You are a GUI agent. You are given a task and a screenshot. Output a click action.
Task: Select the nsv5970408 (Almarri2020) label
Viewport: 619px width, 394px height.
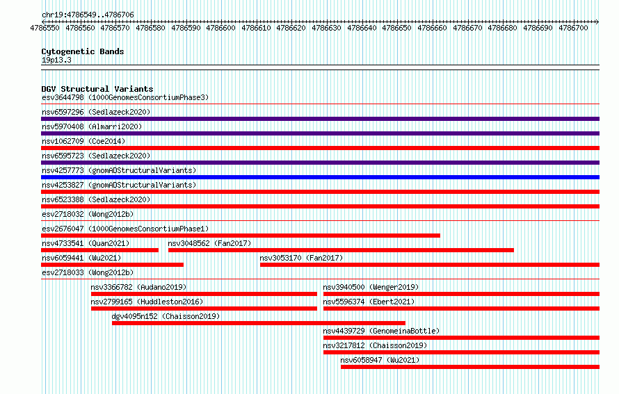92,126
